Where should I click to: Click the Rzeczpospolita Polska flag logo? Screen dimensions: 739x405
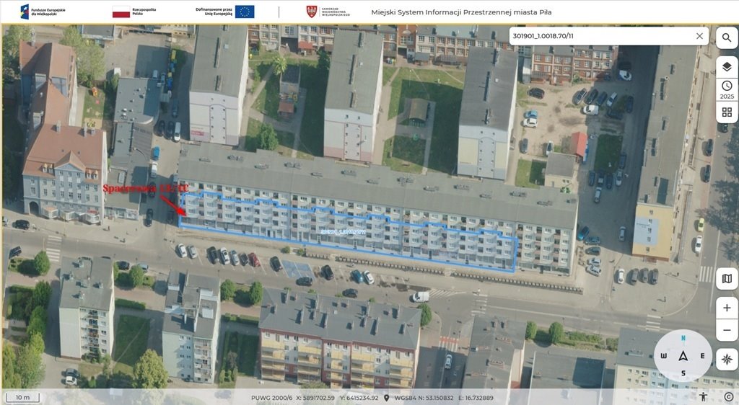click(x=134, y=12)
